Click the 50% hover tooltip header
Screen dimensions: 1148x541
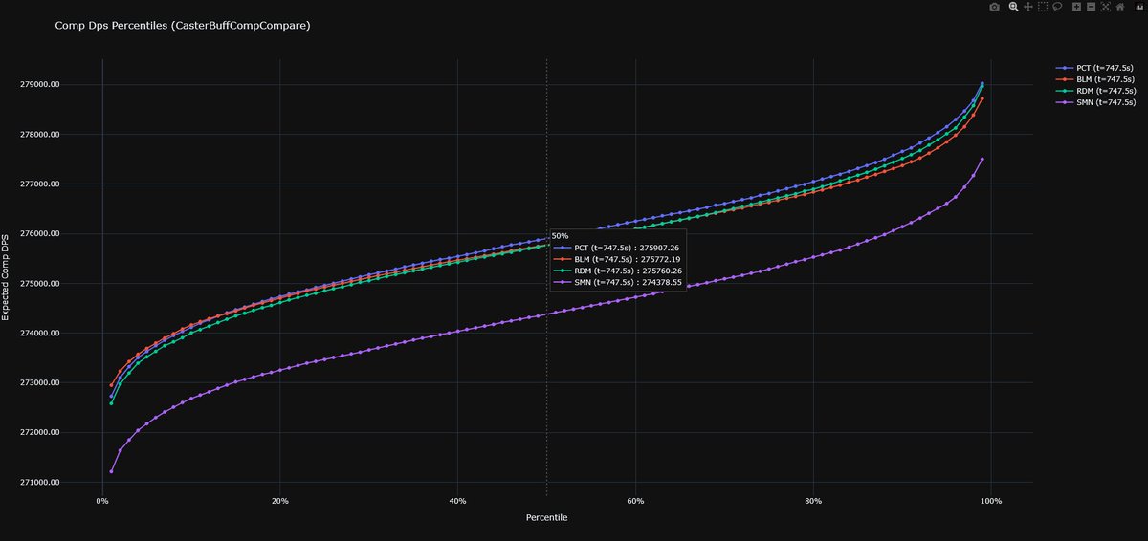point(560,235)
